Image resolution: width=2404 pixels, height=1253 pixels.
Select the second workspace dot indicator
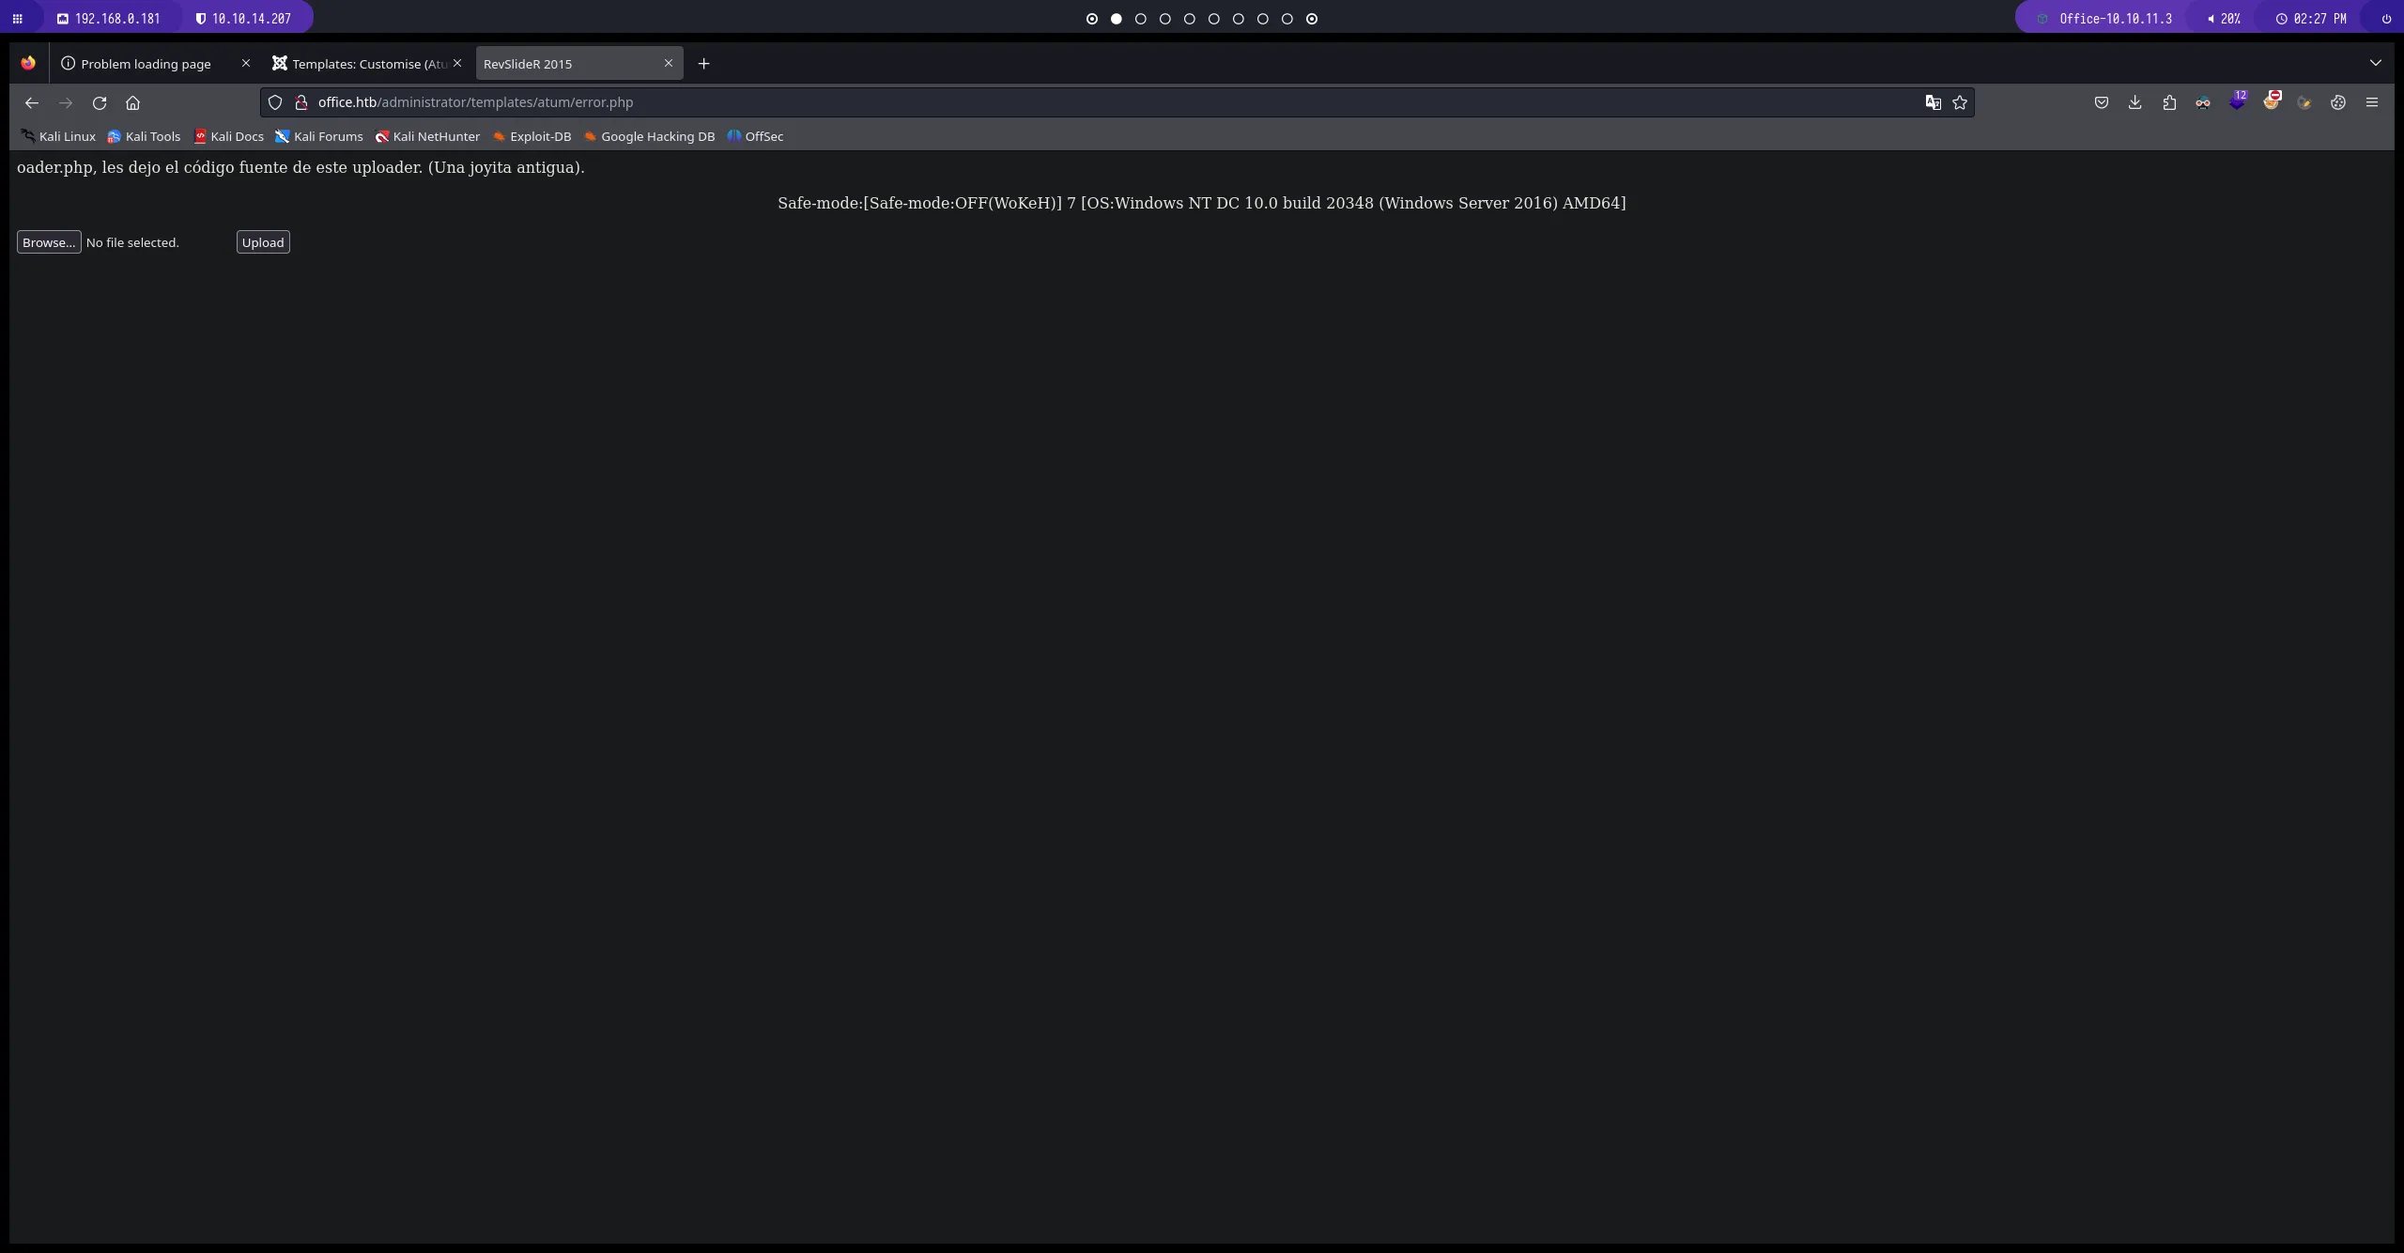click(1117, 19)
